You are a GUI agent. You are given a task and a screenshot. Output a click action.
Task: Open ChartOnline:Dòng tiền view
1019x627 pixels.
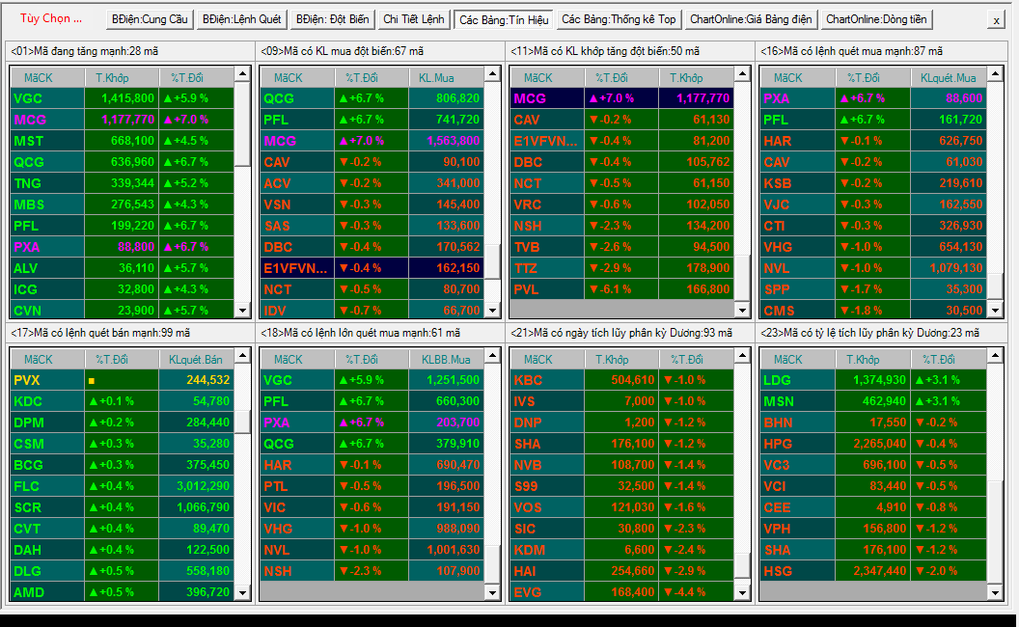(x=876, y=19)
